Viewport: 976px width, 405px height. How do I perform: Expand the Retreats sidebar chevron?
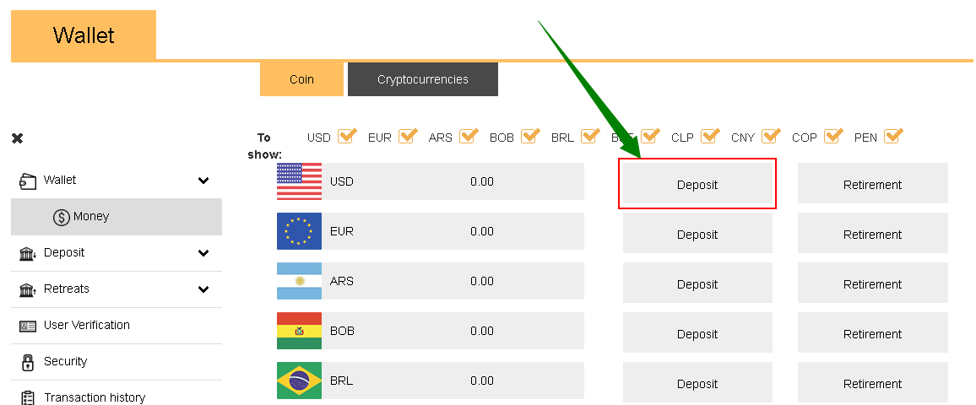pyautogui.click(x=203, y=289)
